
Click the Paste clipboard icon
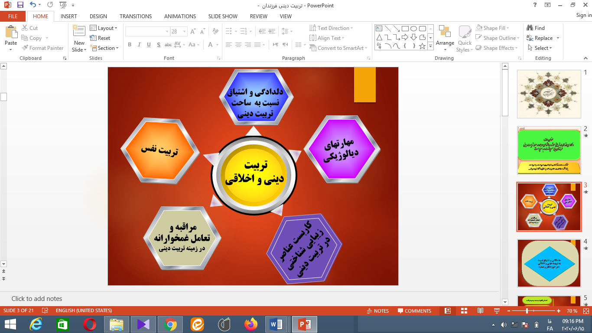point(11,33)
